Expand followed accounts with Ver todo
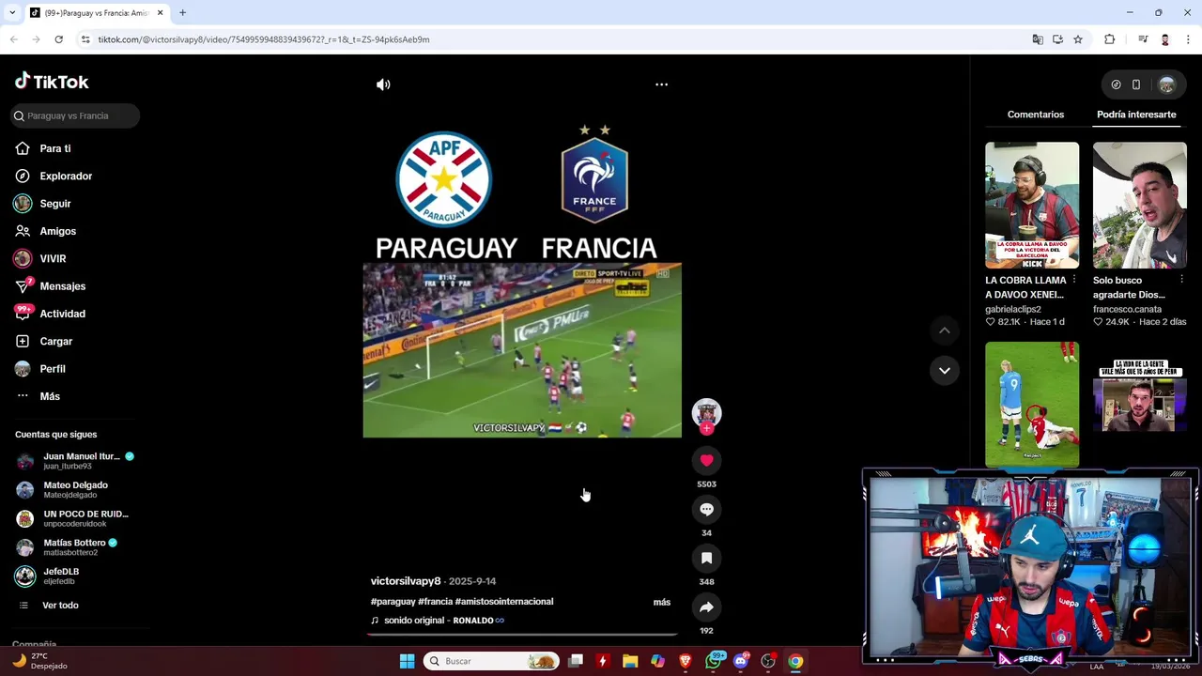This screenshot has height=676, width=1202. (x=60, y=606)
